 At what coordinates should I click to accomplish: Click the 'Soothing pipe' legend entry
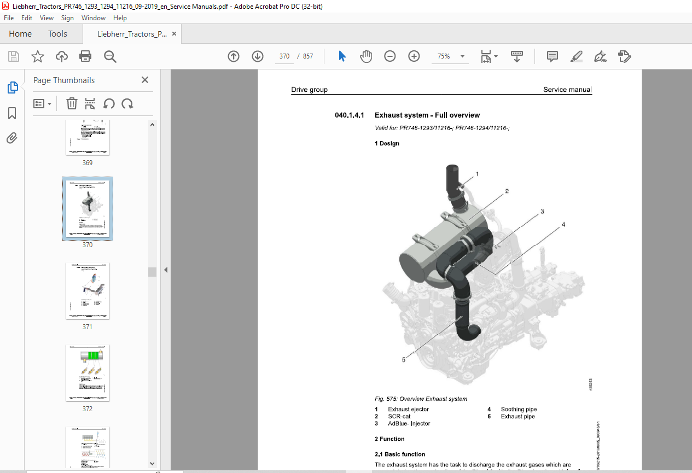point(519,409)
